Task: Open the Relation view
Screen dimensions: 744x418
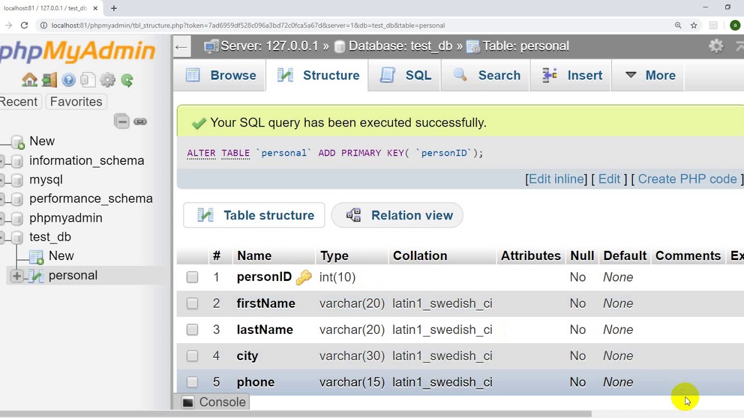Action: click(x=397, y=215)
